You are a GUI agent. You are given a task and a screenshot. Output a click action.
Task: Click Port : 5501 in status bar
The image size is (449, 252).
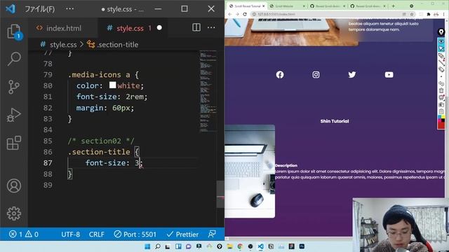coord(135,234)
